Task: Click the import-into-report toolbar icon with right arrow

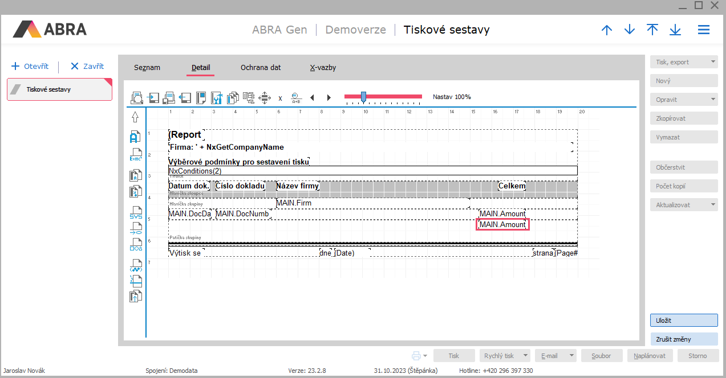Action: [x=153, y=97]
